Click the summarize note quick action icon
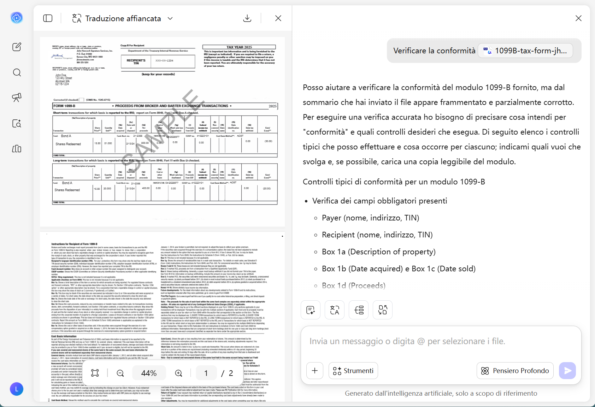 pos(311,310)
